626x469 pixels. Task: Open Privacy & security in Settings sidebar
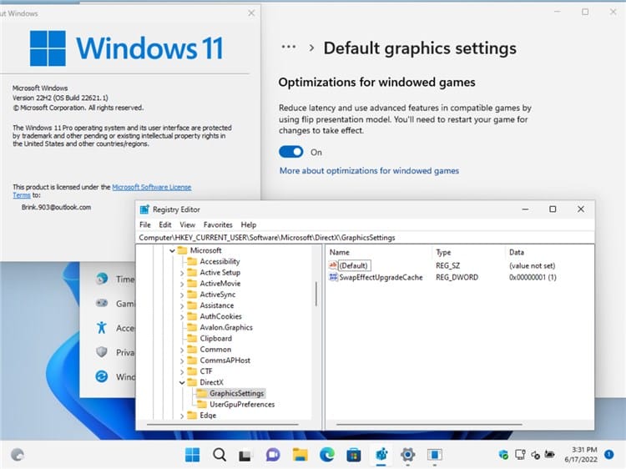tap(115, 352)
